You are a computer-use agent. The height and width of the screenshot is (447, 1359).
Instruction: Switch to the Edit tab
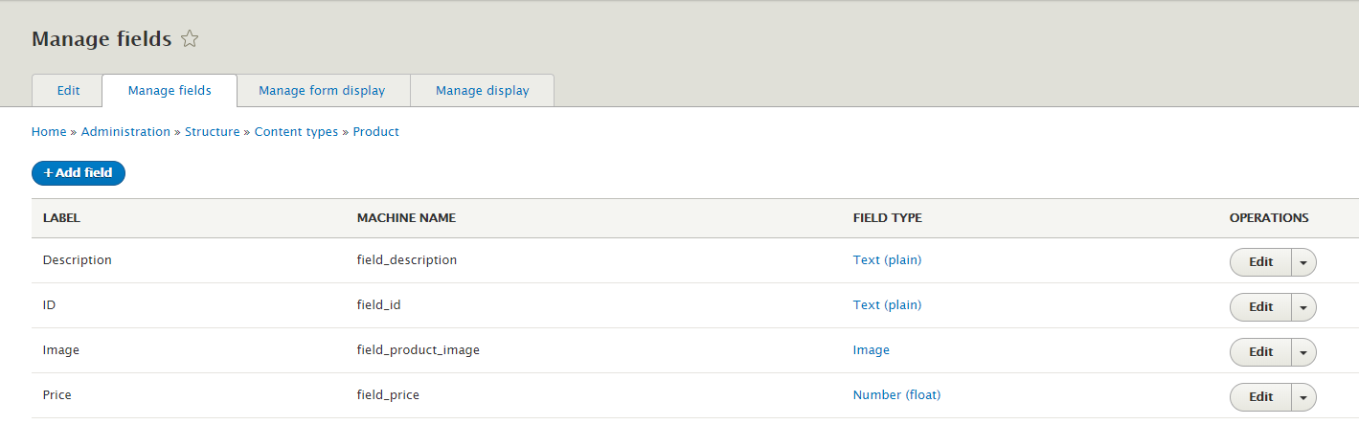pos(68,91)
